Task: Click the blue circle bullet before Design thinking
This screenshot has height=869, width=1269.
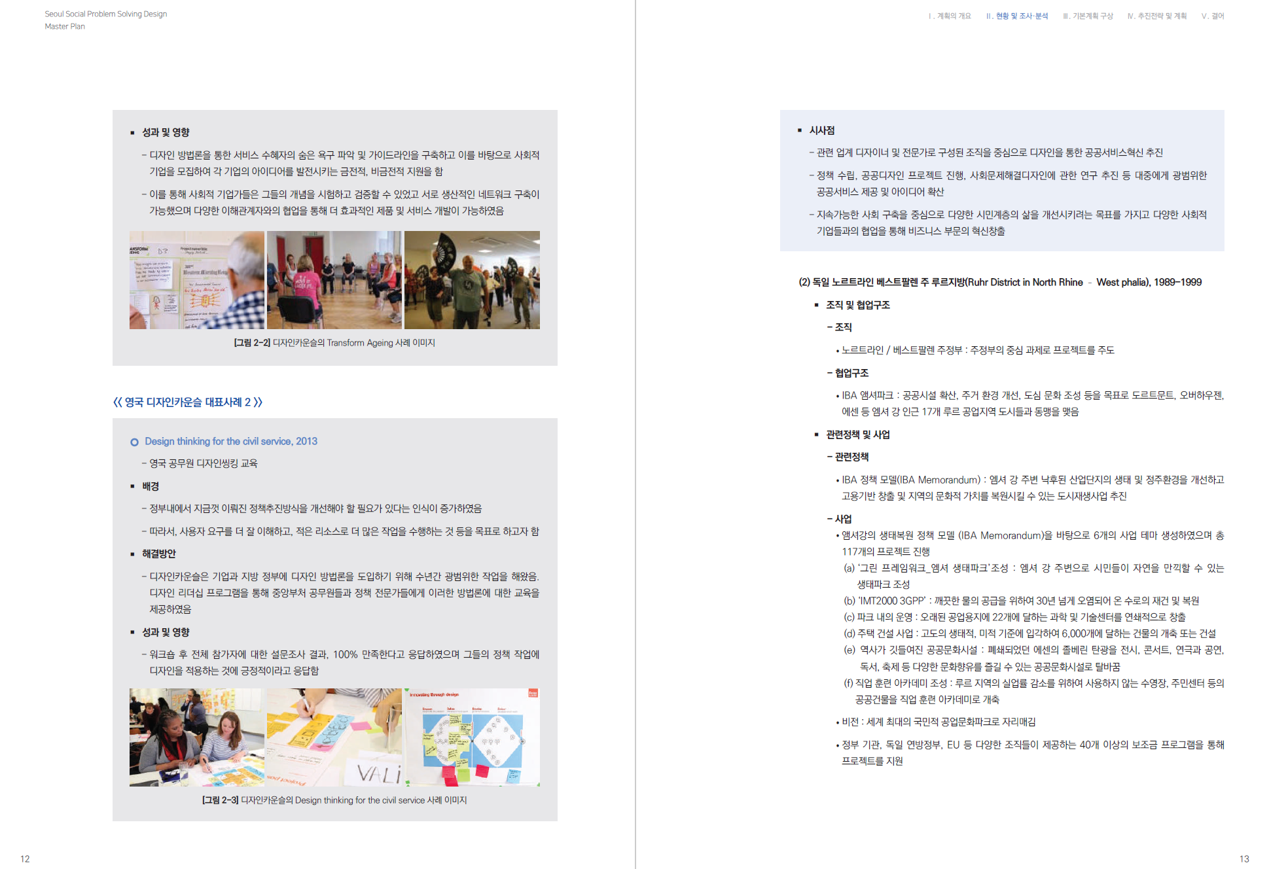Action: coord(134,442)
